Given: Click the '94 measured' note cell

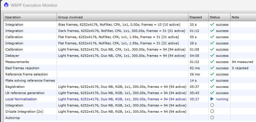Looking at the screenshot, I should (242, 62).
